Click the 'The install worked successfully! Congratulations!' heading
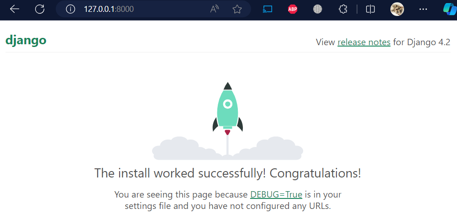The width and height of the screenshot is (457, 224). (228, 173)
